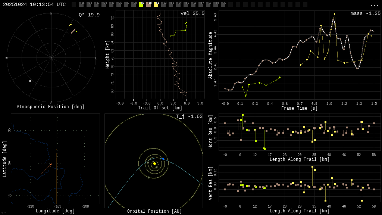Select the station 20 indicator box
Image resolution: width=382 pixels, height=215 pixels.
pyautogui.click(x=223, y=4)
